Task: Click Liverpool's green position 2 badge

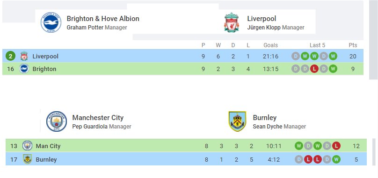Action: point(10,56)
